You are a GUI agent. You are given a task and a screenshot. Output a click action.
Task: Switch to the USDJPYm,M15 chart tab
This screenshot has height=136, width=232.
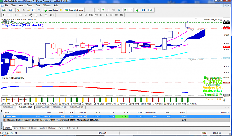click(x=42, y=107)
